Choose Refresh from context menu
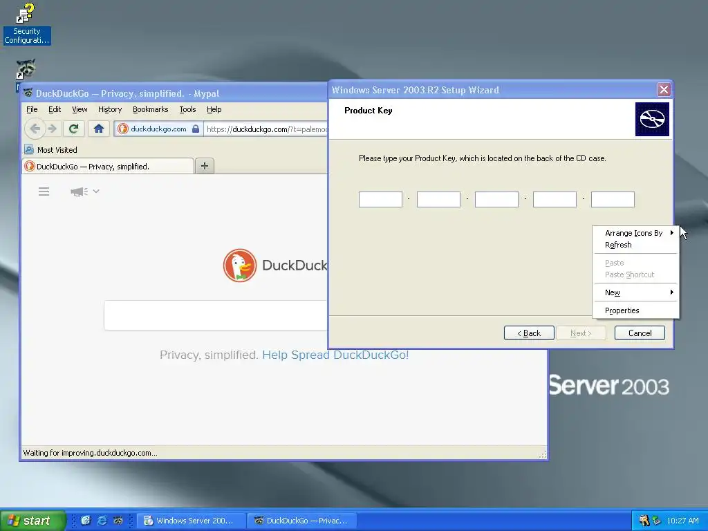The height and width of the screenshot is (531, 708). click(x=635, y=245)
